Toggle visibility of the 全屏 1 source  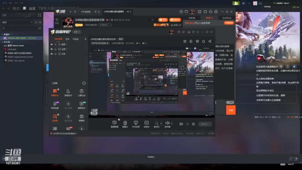coord(52,49)
